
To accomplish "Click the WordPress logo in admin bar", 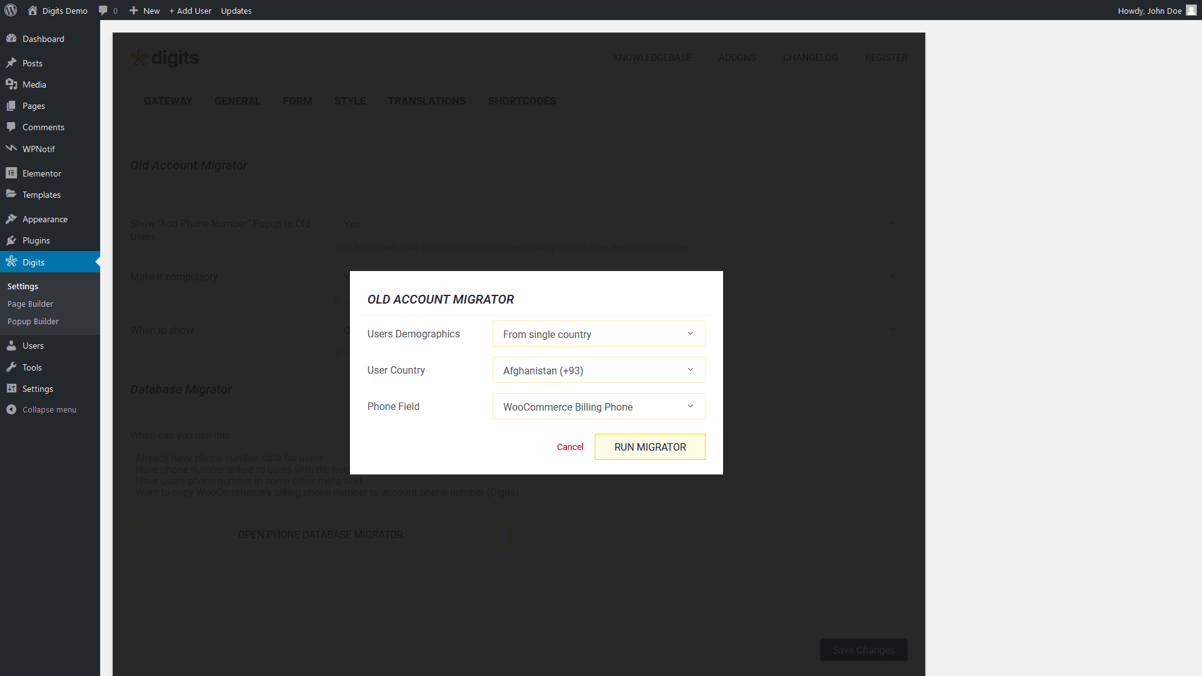I will pyautogui.click(x=11, y=10).
